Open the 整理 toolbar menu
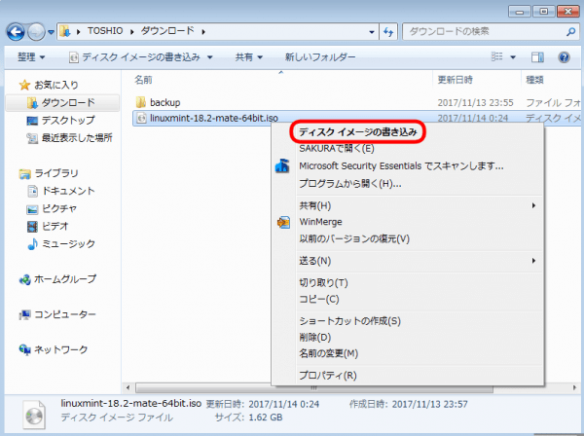Image resolution: width=584 pixels, height=436 pixels. 31,57
